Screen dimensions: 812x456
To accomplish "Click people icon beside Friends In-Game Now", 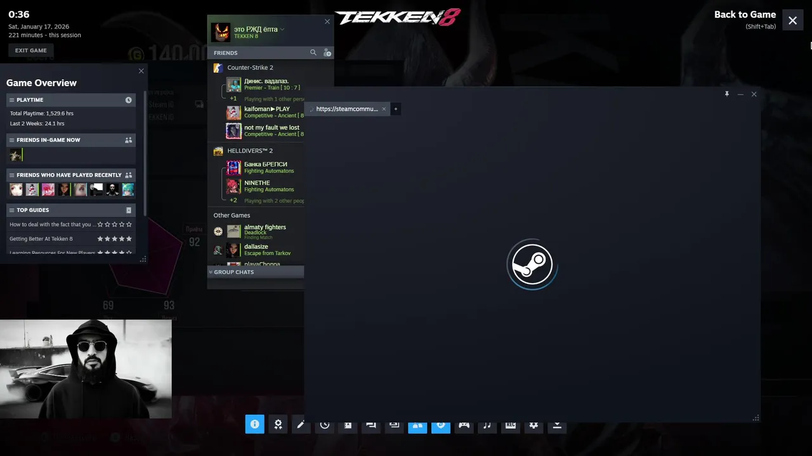I will 128,140.
